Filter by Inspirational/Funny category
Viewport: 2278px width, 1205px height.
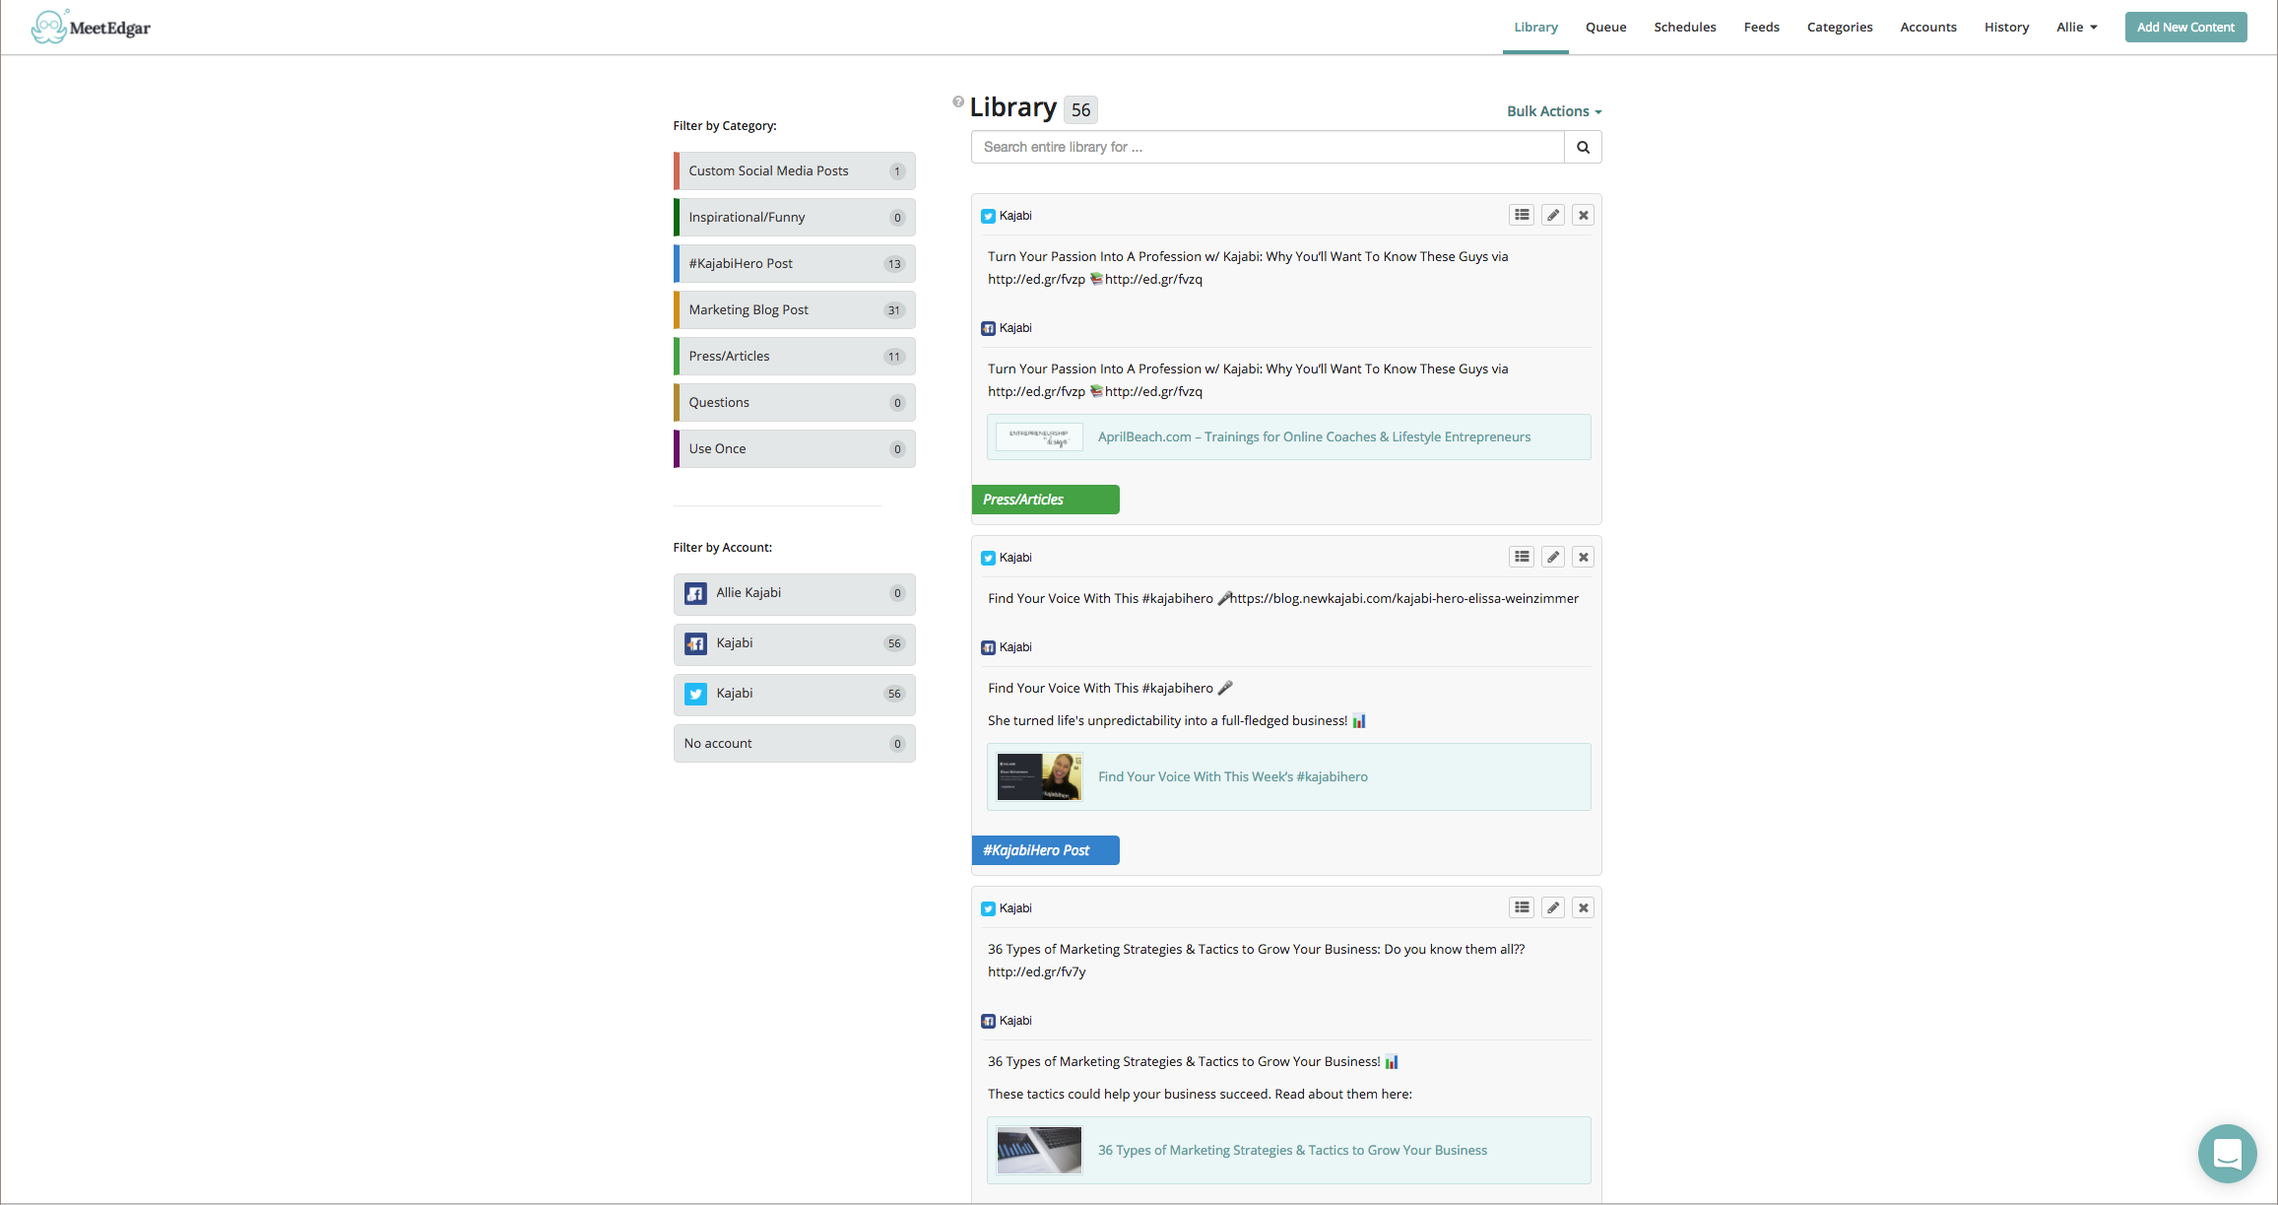pyautogui.click(x=794, y=217)
